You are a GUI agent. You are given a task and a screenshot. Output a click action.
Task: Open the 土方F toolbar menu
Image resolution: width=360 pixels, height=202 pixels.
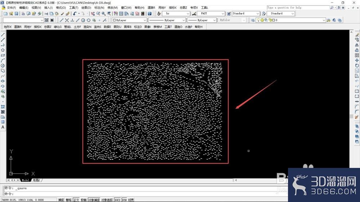(77, 27)
